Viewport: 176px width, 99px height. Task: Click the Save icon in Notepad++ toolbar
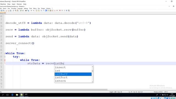pos(2,10)
